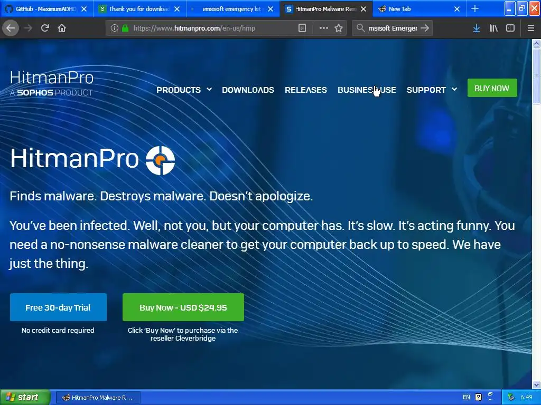Submit the search with the arrow button
541x405 pixels.
425,28
